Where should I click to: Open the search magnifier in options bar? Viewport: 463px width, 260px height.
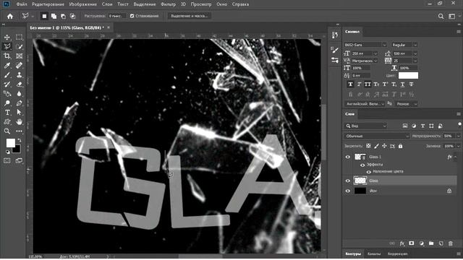[x=441, y=16]
